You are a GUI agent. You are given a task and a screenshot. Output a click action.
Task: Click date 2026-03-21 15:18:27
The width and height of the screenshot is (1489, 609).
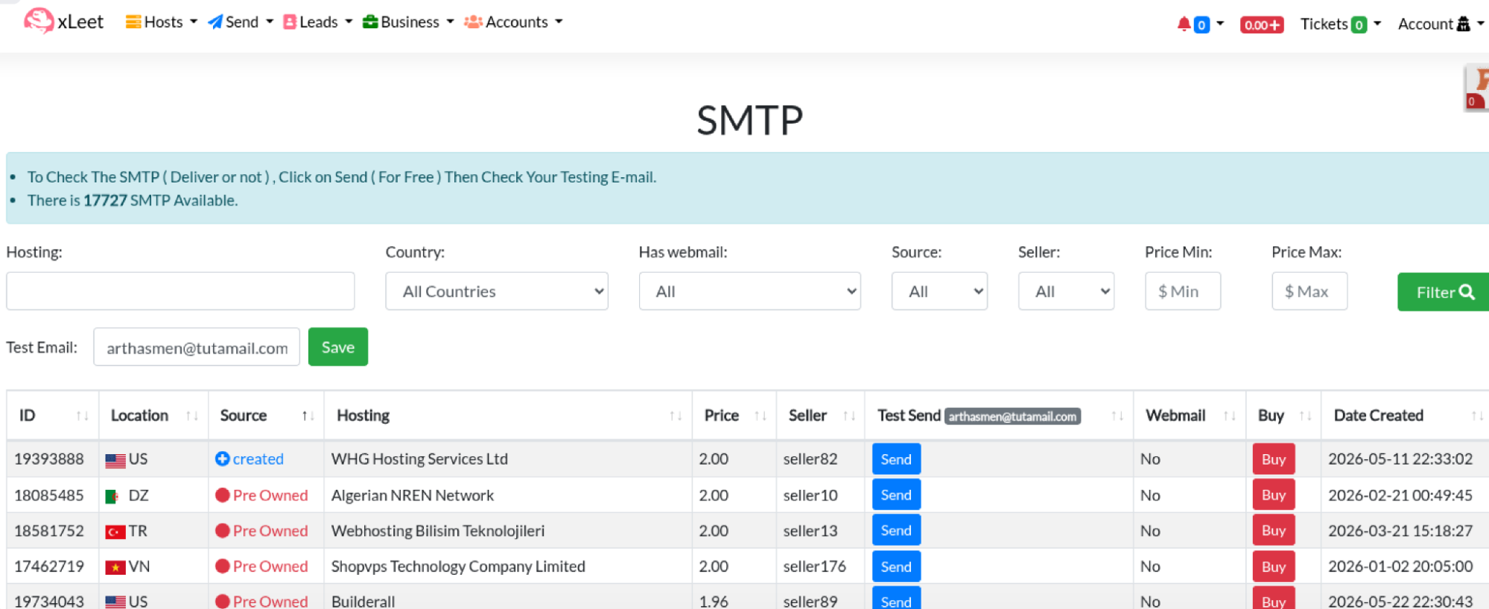[1400, 531]
